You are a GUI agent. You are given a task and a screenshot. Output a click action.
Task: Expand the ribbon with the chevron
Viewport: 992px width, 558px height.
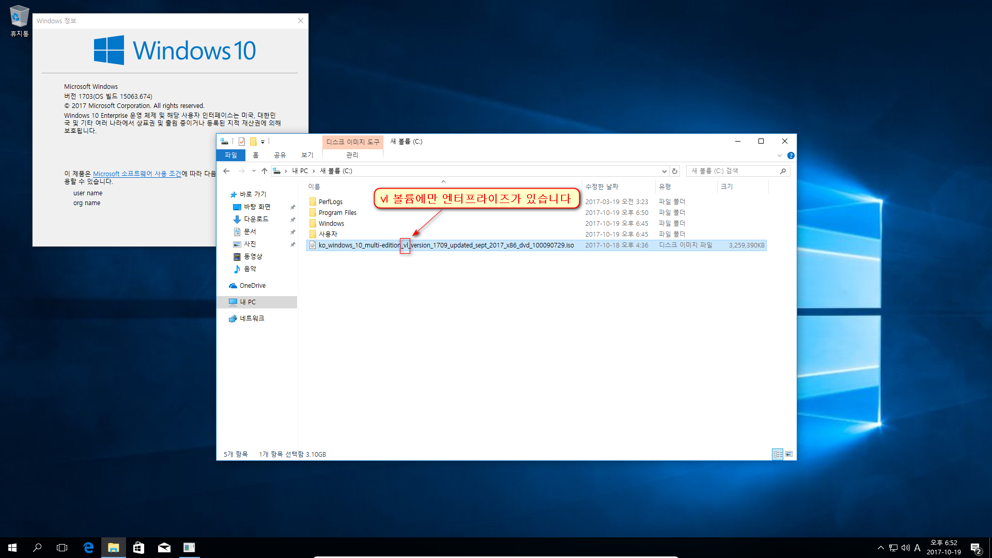[x=779, y=156]
